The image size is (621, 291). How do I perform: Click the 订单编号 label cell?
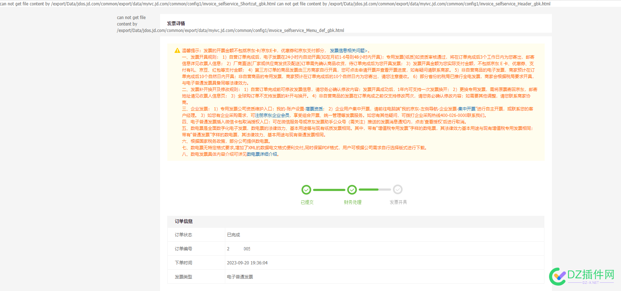click(x=196, y=249)
